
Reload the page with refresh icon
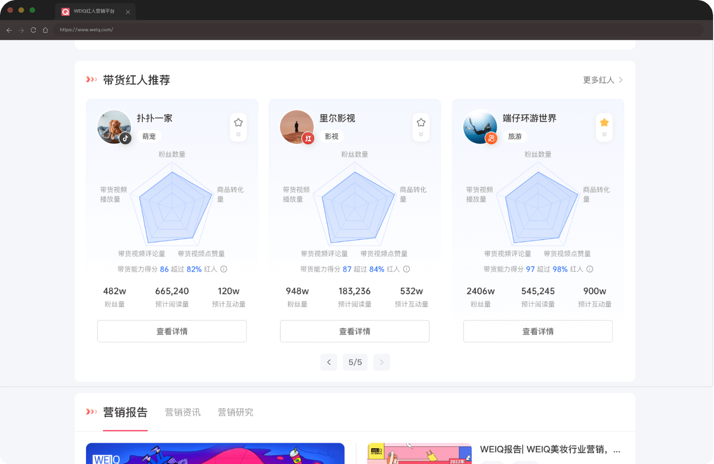33,30
